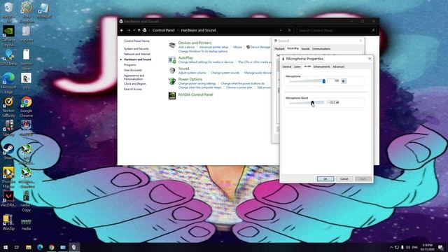This screenshot has height=252, width=448.
Task: Select System and Security in sidebar
Action: [136, 49]
